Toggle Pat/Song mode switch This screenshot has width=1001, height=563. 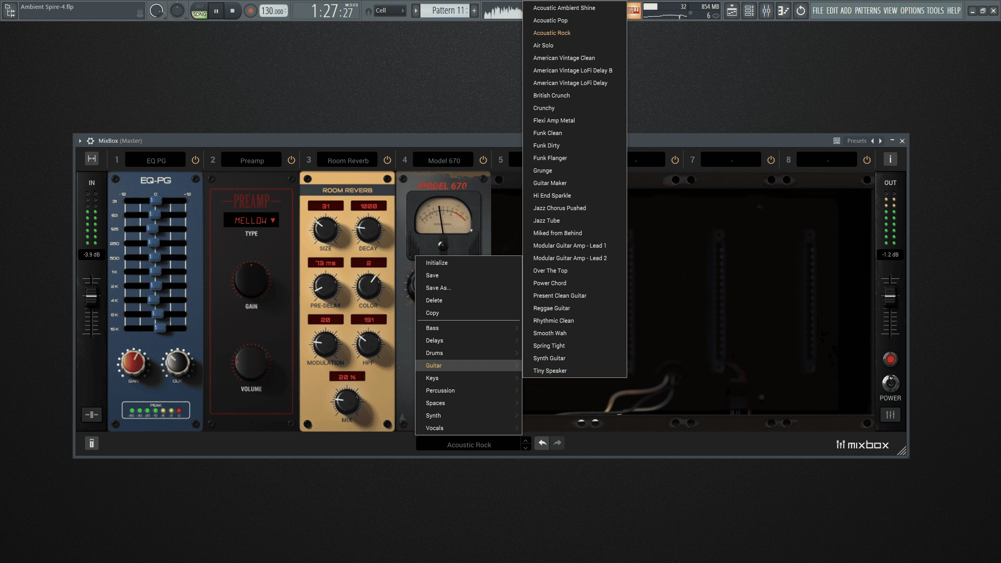pos(200,11)
